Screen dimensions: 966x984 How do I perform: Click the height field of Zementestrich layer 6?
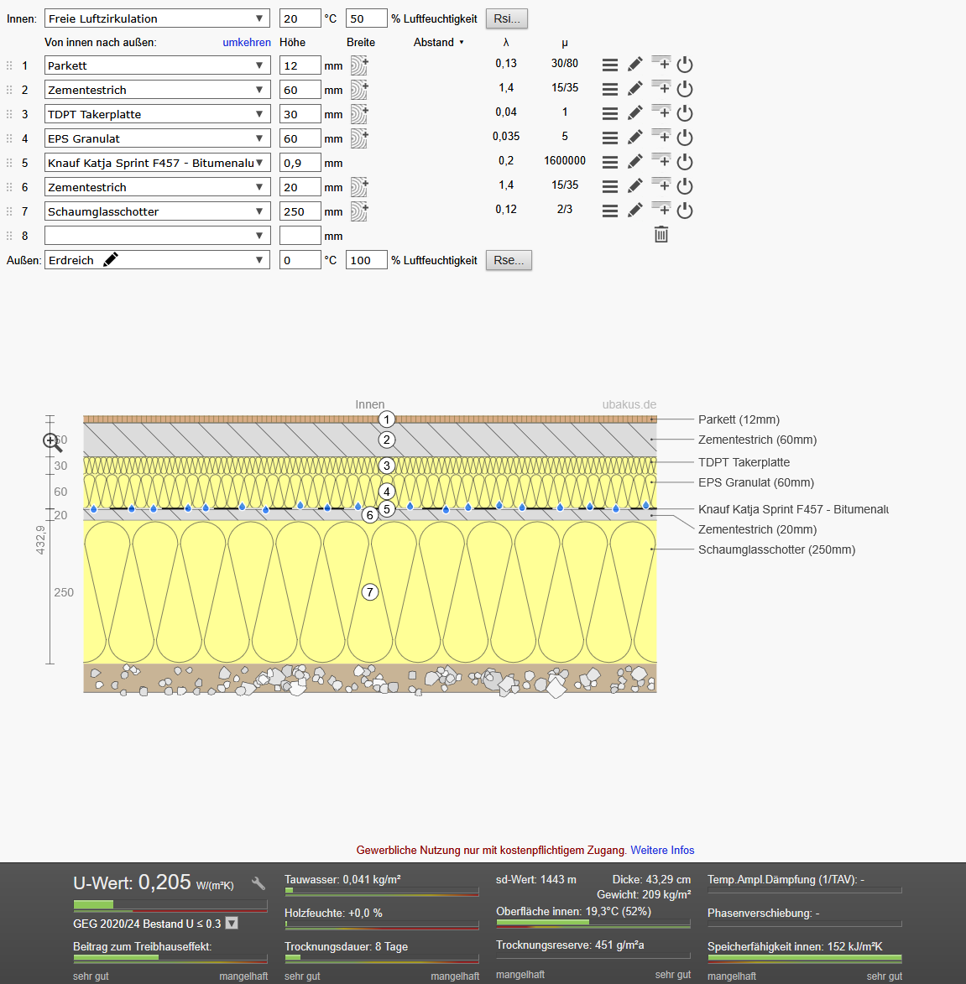300,187
